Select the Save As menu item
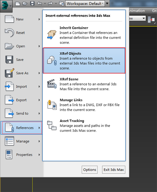This screenshot has height=192, width=157. click(x=22, y=73)
